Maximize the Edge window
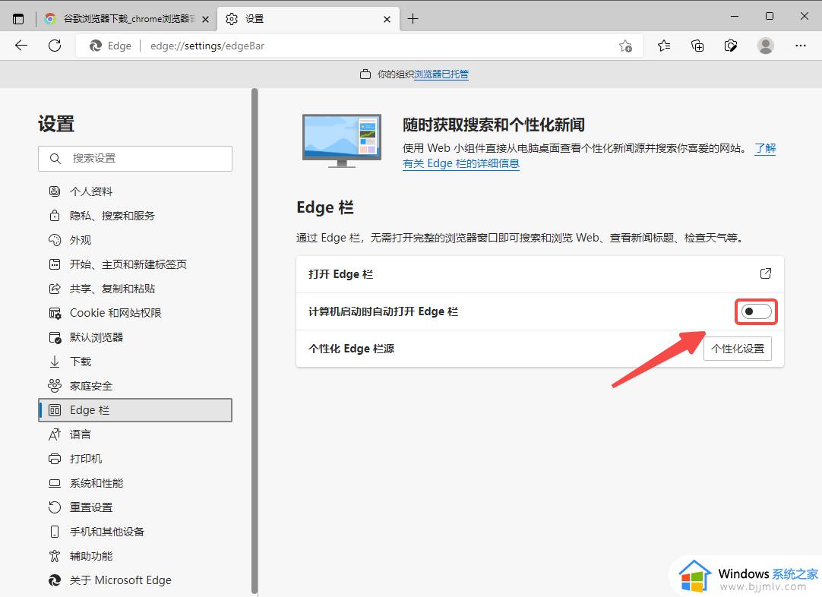Image resolution: width=822 pixels, height=597 pixels. (x=770, y=16)
